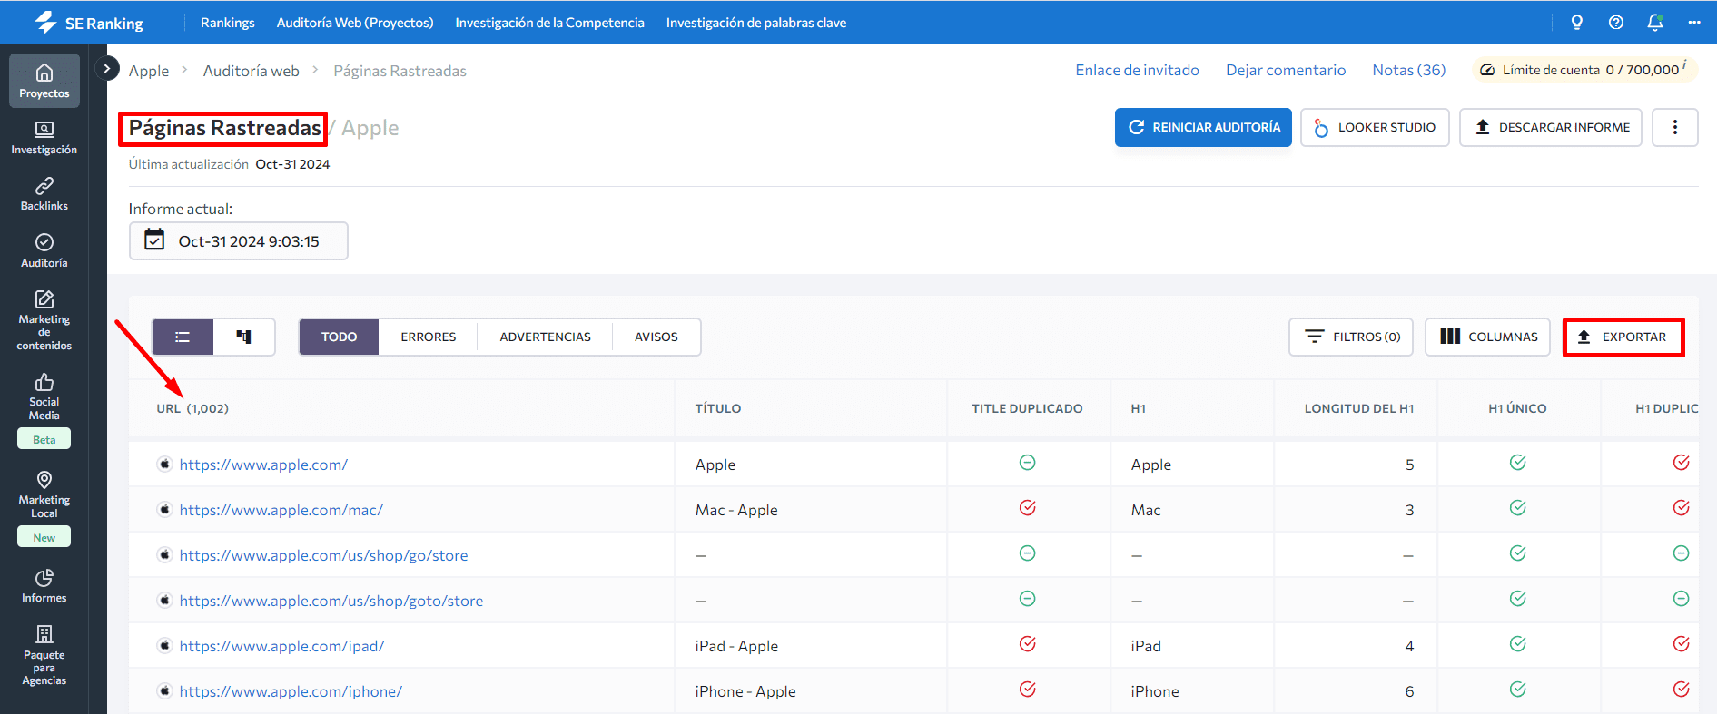Sort by LONGITUD DEL H1 column
Screen dimensions: 1717x714
[x=1359, y=408]
